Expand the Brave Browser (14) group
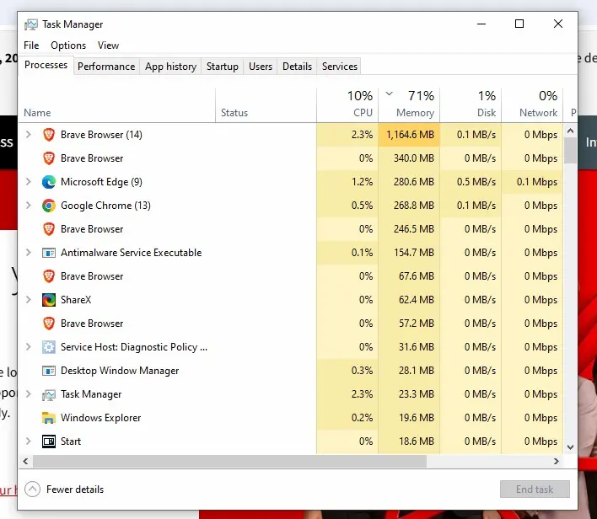The image size is (597, 519). coord(28,134)
